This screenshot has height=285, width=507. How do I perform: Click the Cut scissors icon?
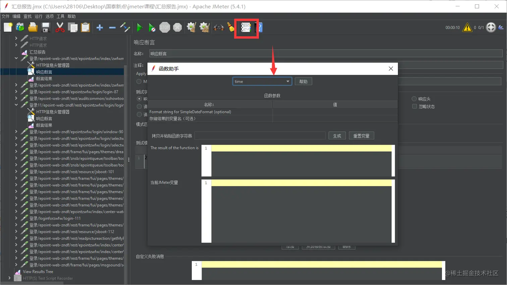pyautogui.click(x=60, y=27)
